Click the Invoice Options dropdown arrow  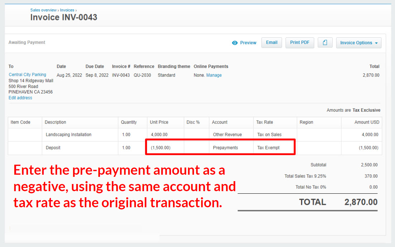pyautogui.click(x=376, y=43)
